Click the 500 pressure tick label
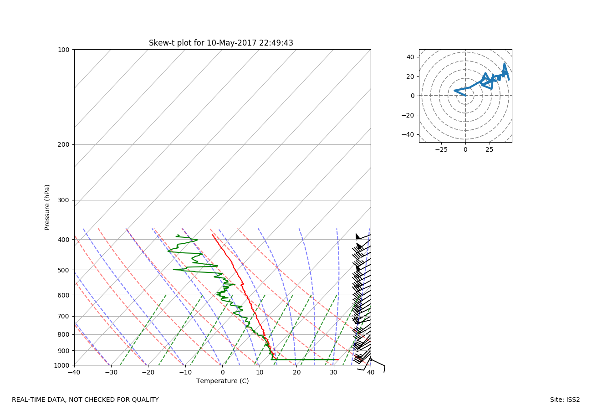 tap(63, 270)
